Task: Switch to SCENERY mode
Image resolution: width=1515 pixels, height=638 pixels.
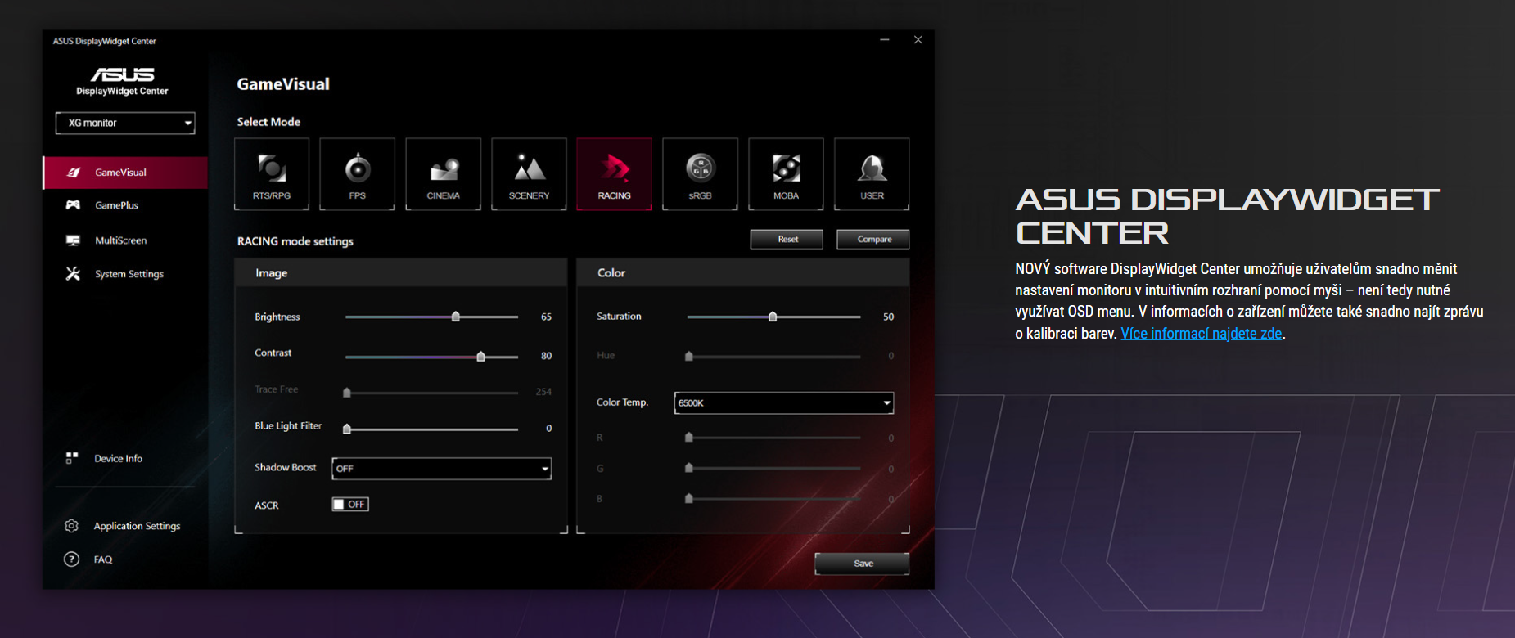Action: coord(529,174)
